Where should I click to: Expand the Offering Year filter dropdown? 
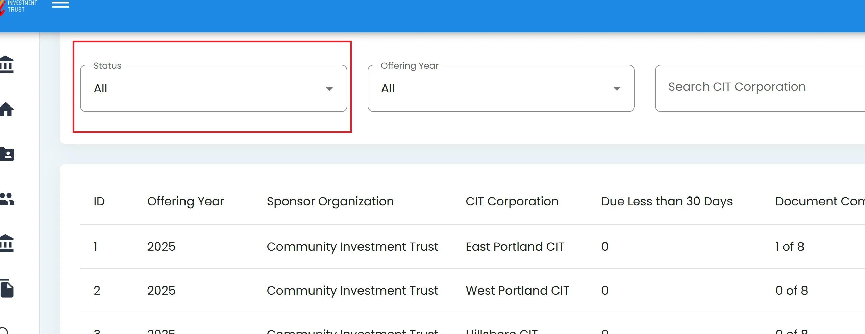click(x=501, y=88)
